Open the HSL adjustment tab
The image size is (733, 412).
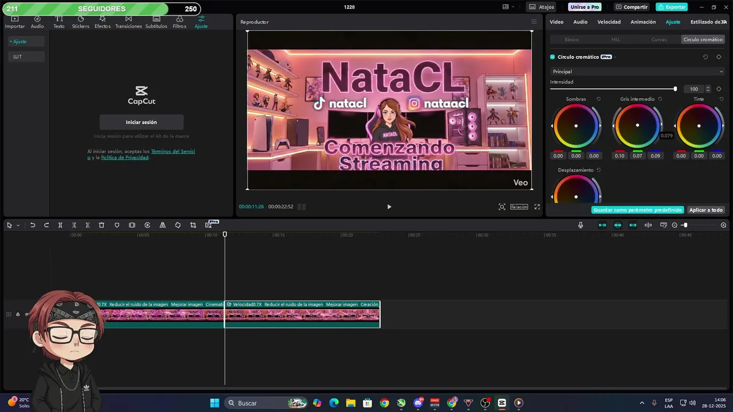616,39
